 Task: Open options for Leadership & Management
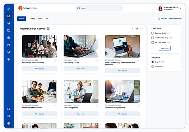coord(55,106)
